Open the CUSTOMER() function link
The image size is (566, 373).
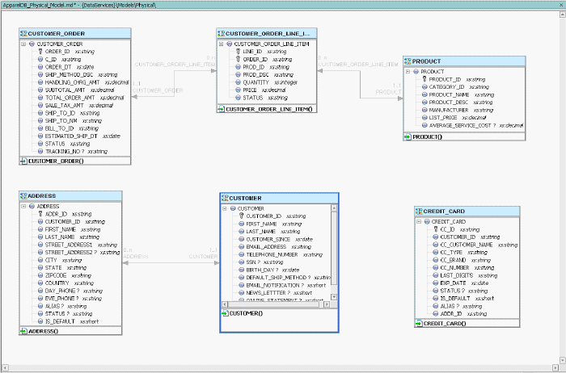[x=246, y=313]
